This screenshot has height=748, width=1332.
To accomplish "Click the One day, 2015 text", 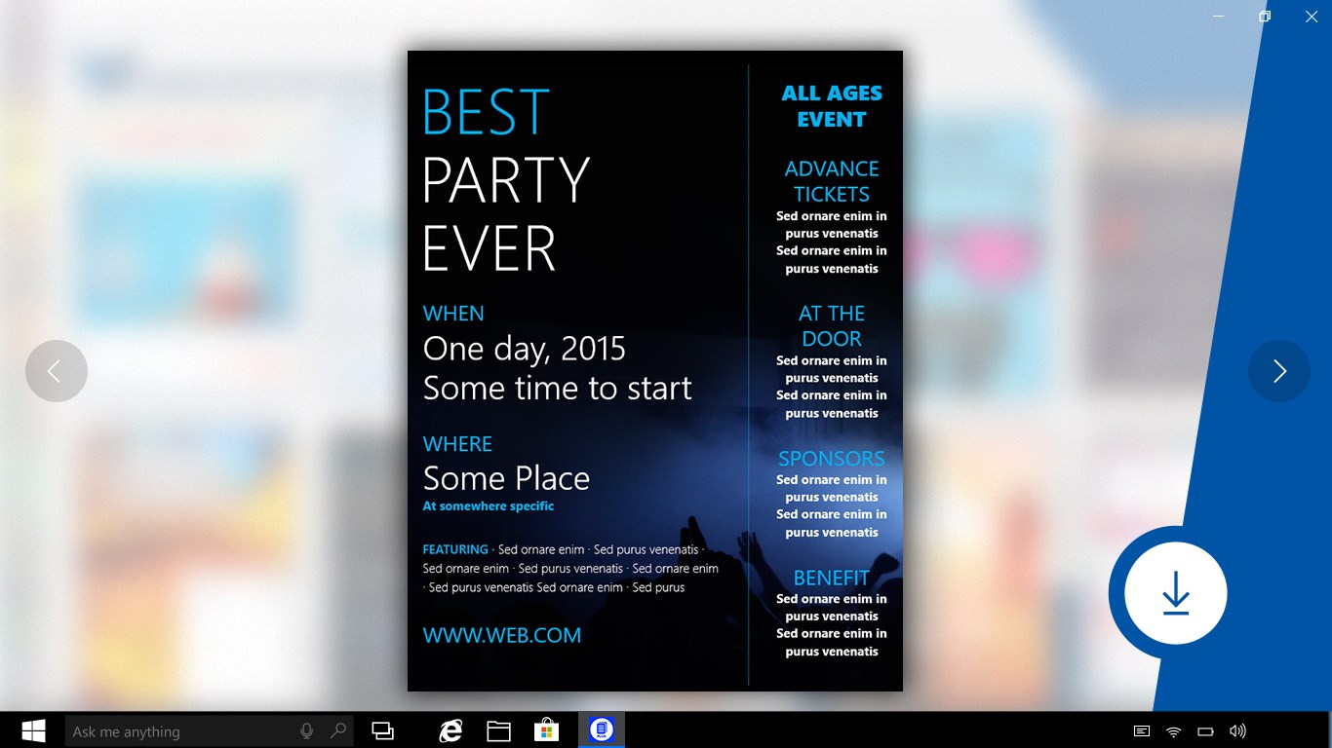I will click(x=525, y=349).
